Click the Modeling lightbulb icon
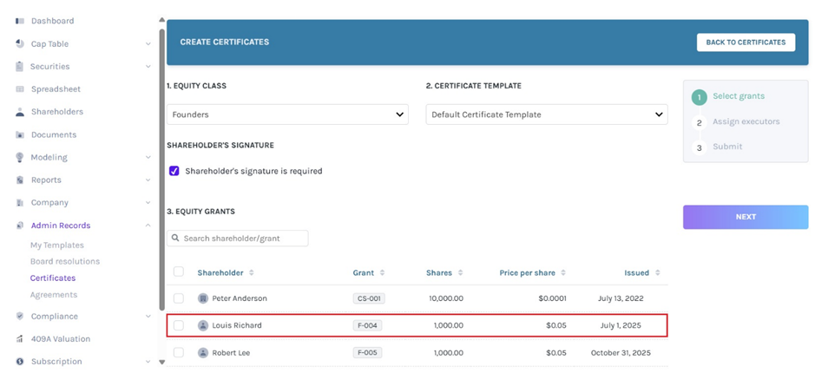Screen dimensions: 815x373 [x=19, y=157]
